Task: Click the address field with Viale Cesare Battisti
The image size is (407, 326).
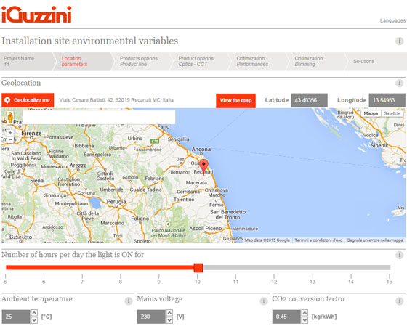Action: 116,100
